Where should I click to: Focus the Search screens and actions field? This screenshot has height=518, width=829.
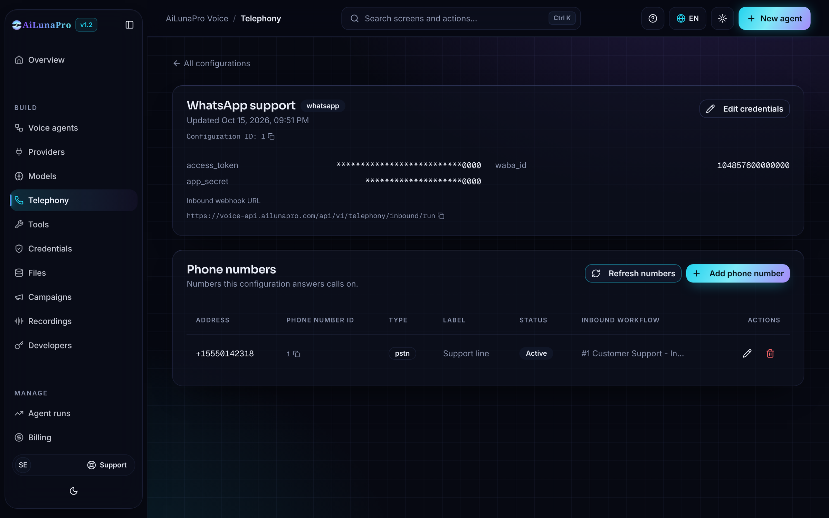(460, 18)
